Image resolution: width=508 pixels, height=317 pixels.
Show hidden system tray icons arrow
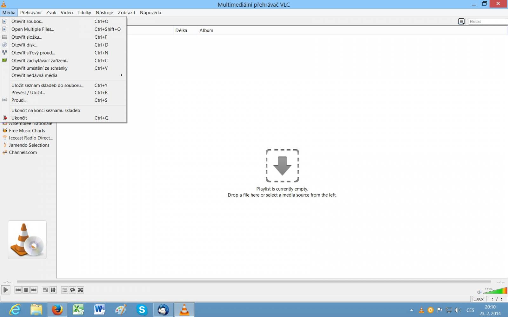[x=412, y=310]
